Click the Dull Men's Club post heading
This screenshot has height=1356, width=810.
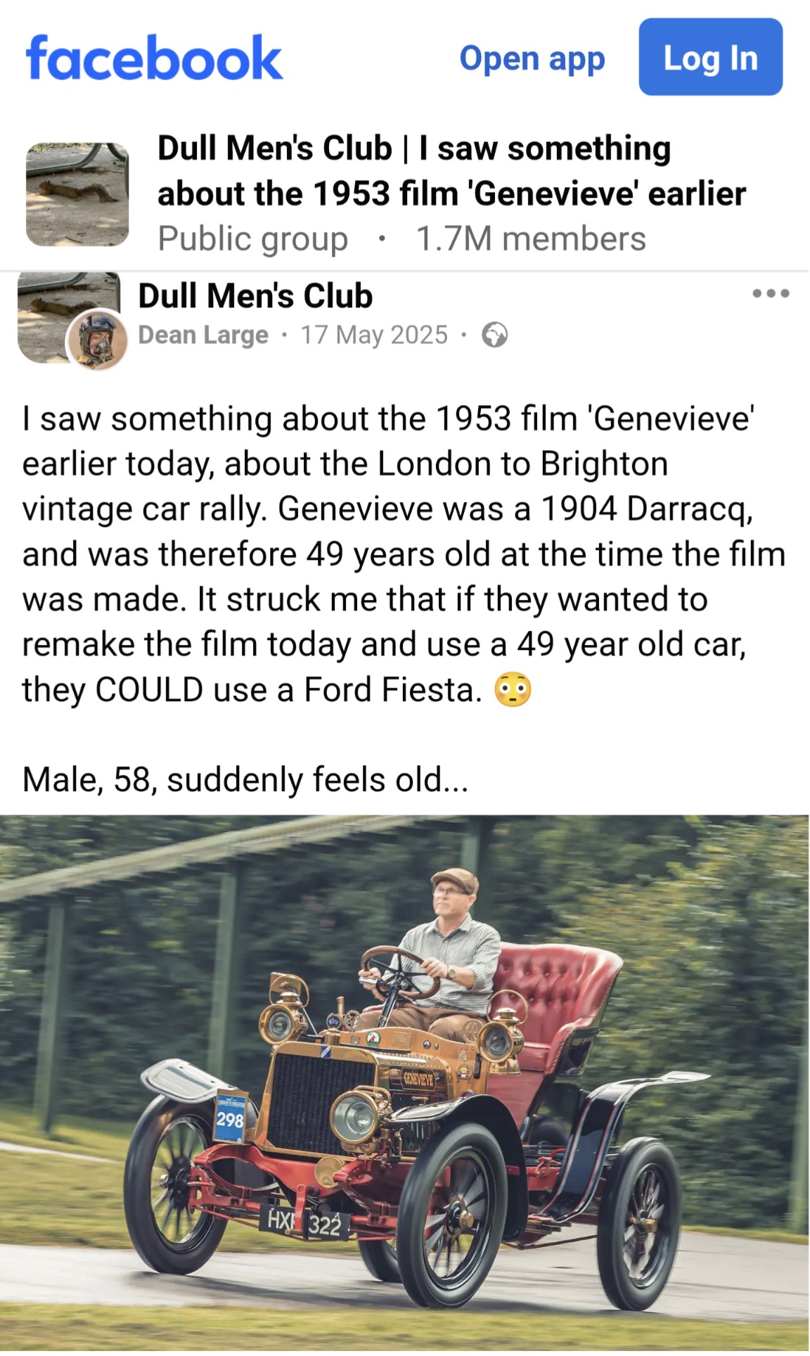pyautogui.click(x=255, y=295)
